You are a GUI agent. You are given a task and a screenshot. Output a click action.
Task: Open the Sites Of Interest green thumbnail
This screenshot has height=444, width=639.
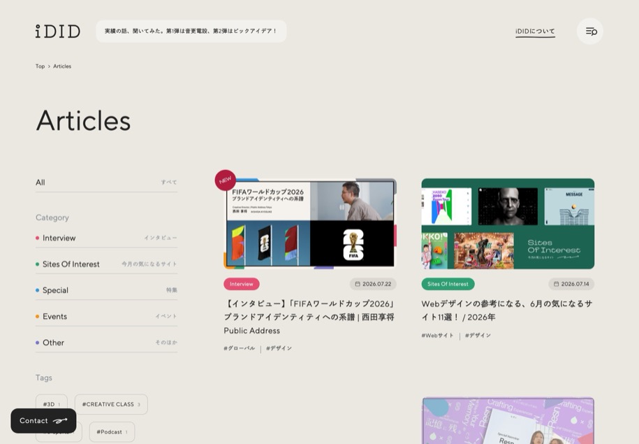click(508, 224)
